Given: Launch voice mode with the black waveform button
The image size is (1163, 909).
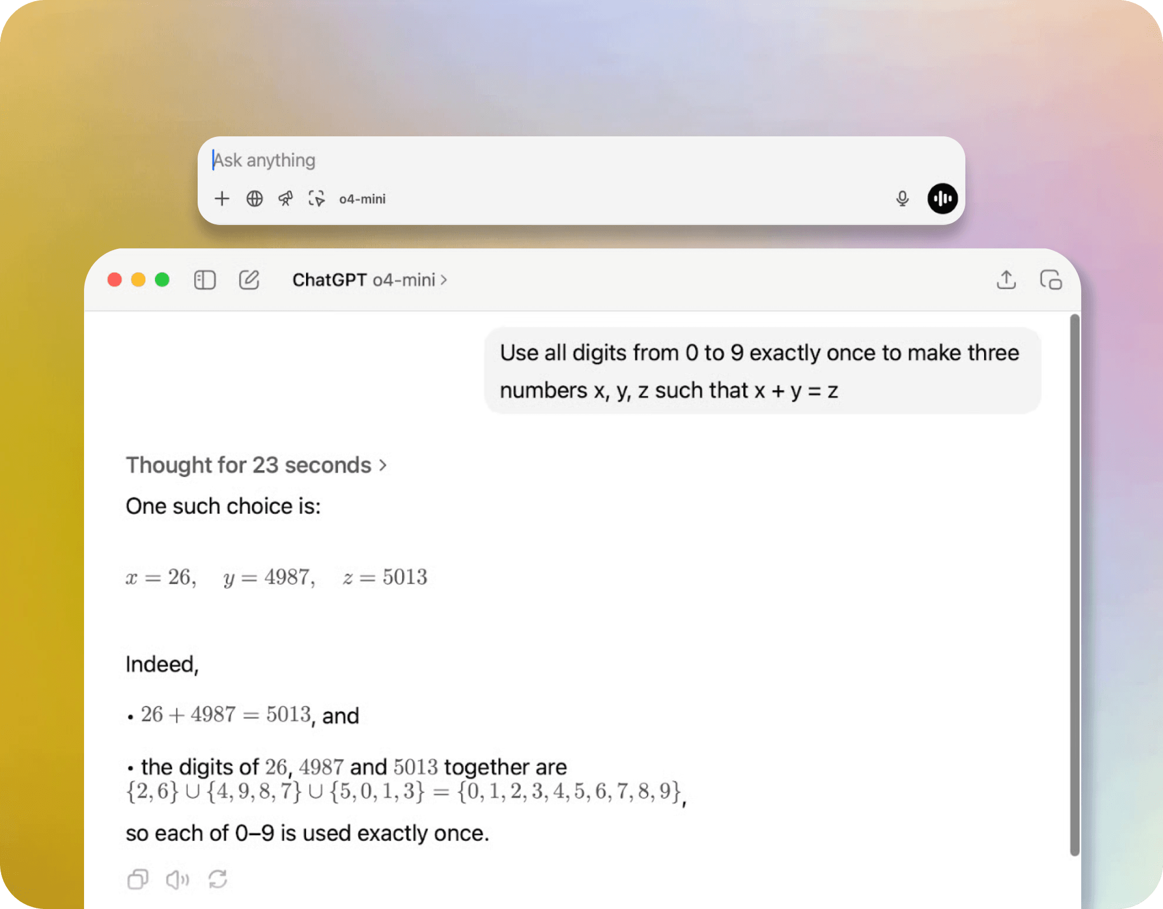Looking at the screenshot, I should point(942,199).
